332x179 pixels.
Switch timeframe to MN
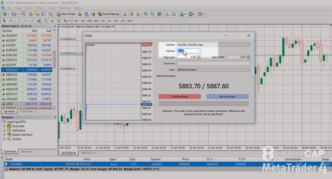point(129,21)
